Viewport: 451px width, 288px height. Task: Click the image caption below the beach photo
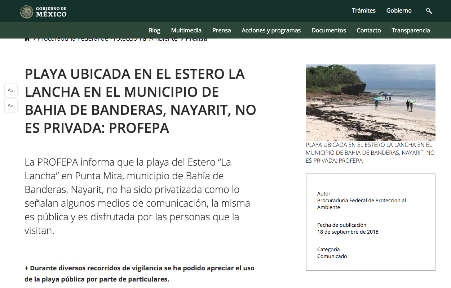pyautogui.click(x=370, y=153)
